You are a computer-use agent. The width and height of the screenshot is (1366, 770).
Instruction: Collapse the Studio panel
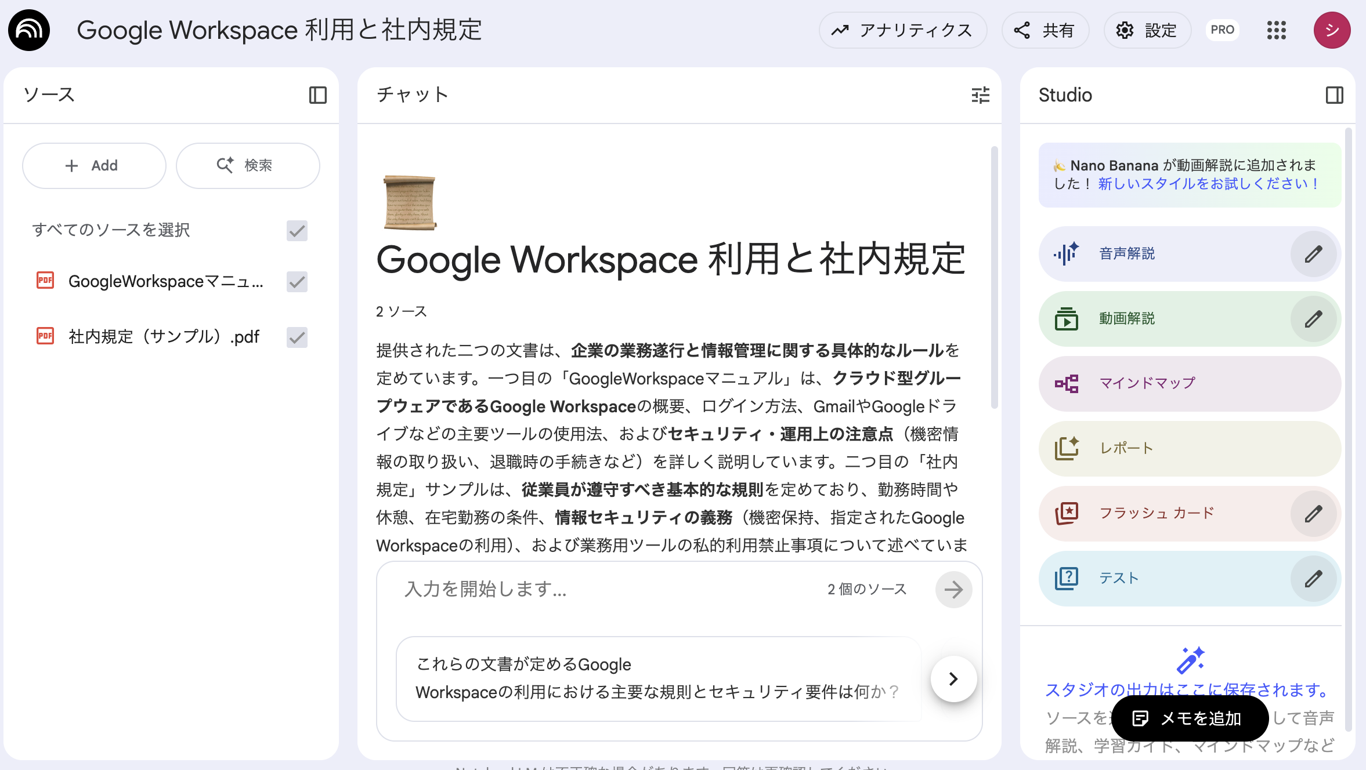(1335, 95)
